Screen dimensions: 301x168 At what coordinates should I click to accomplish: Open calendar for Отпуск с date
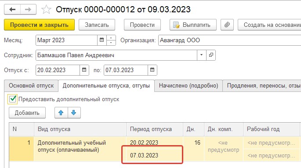coord(84,70)
